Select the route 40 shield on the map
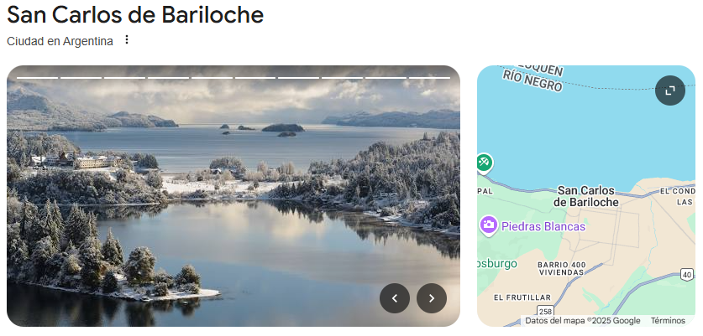This screenshot has height=336, width=703. click(687, 275)
